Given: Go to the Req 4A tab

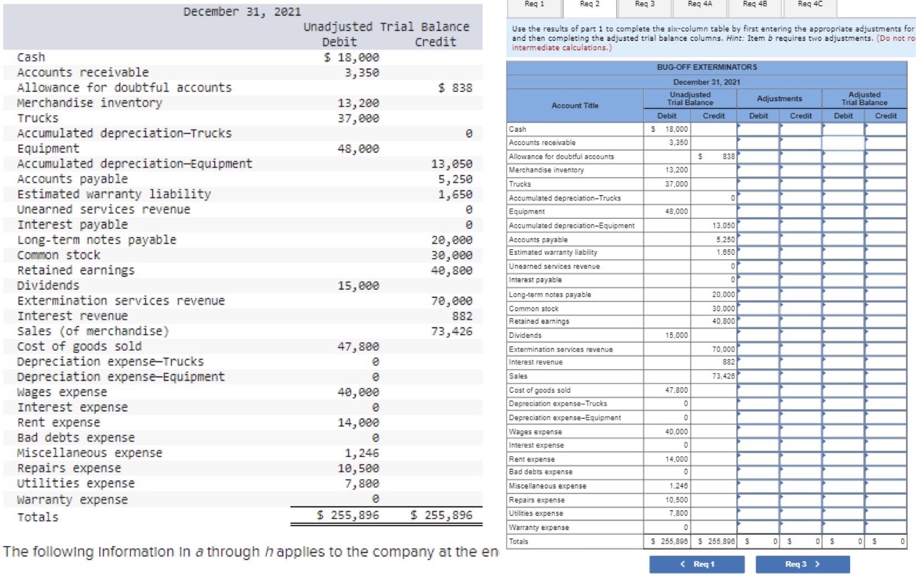Looking at the screenshot, I should click(700, 6).
